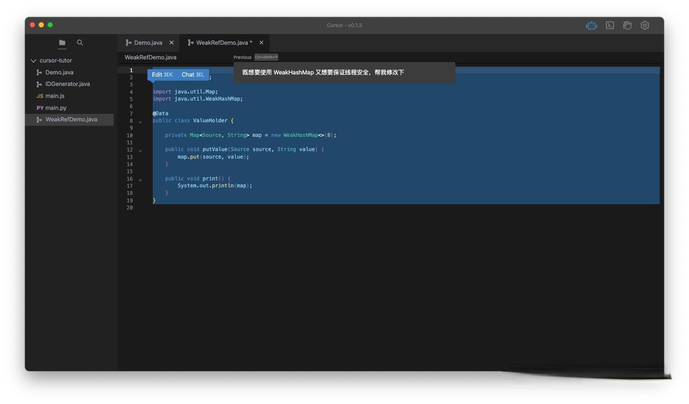Click the waving hand icon
Viewport: 689px width, 404px height.
(x=627, y=25)
